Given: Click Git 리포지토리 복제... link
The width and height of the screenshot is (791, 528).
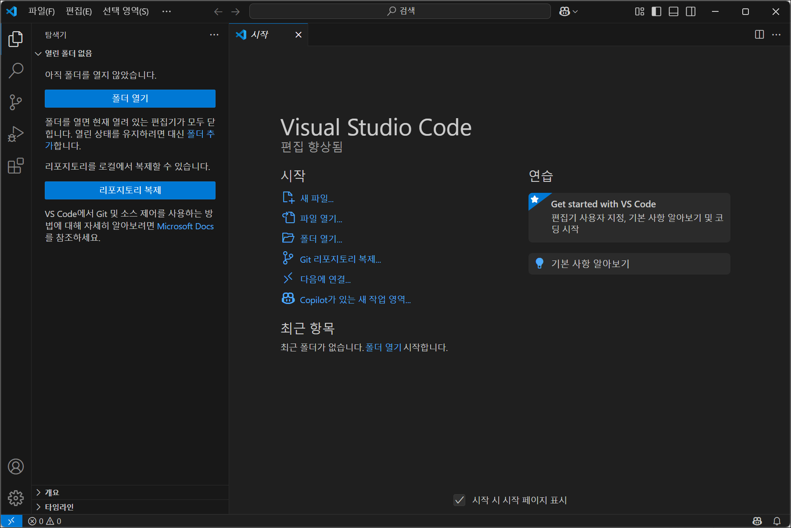Looking at the screenshot, I should tap(331, 259).
